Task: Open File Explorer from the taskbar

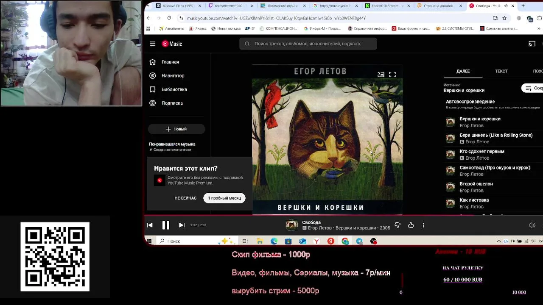Action: [x=260, y=241]
